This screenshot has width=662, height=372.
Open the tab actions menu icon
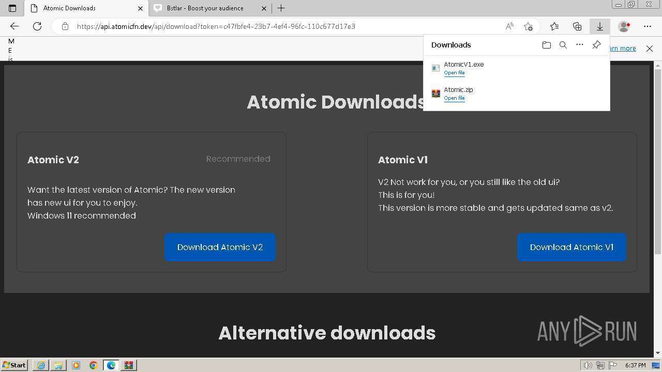point(12,8)
